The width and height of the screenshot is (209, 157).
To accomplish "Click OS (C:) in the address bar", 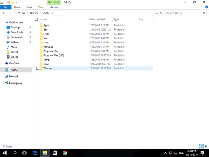I will pyautogui.click(x=46, y=13).
